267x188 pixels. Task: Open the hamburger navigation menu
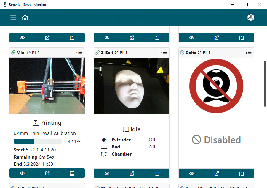[13, 18]
